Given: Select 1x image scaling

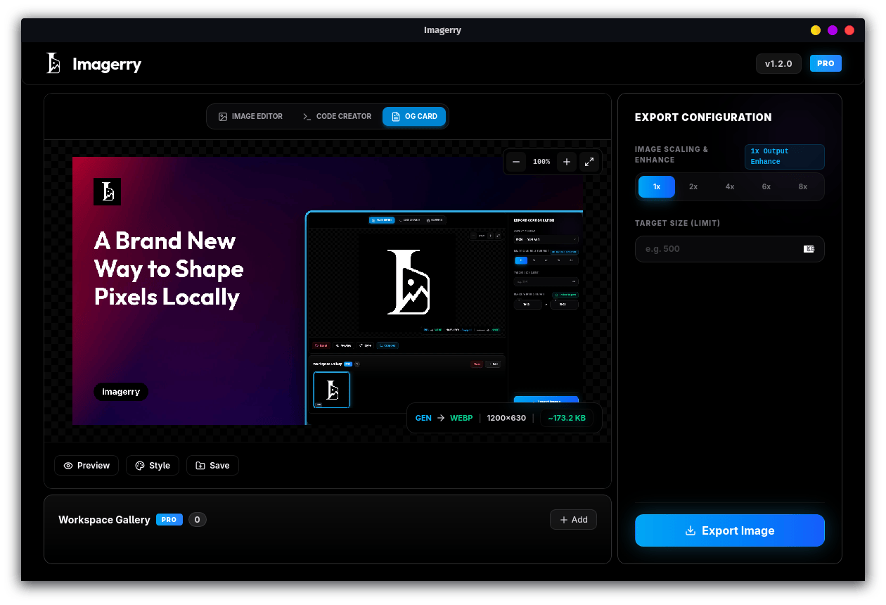Looking at the screenshot, I should tap(657, 187).
